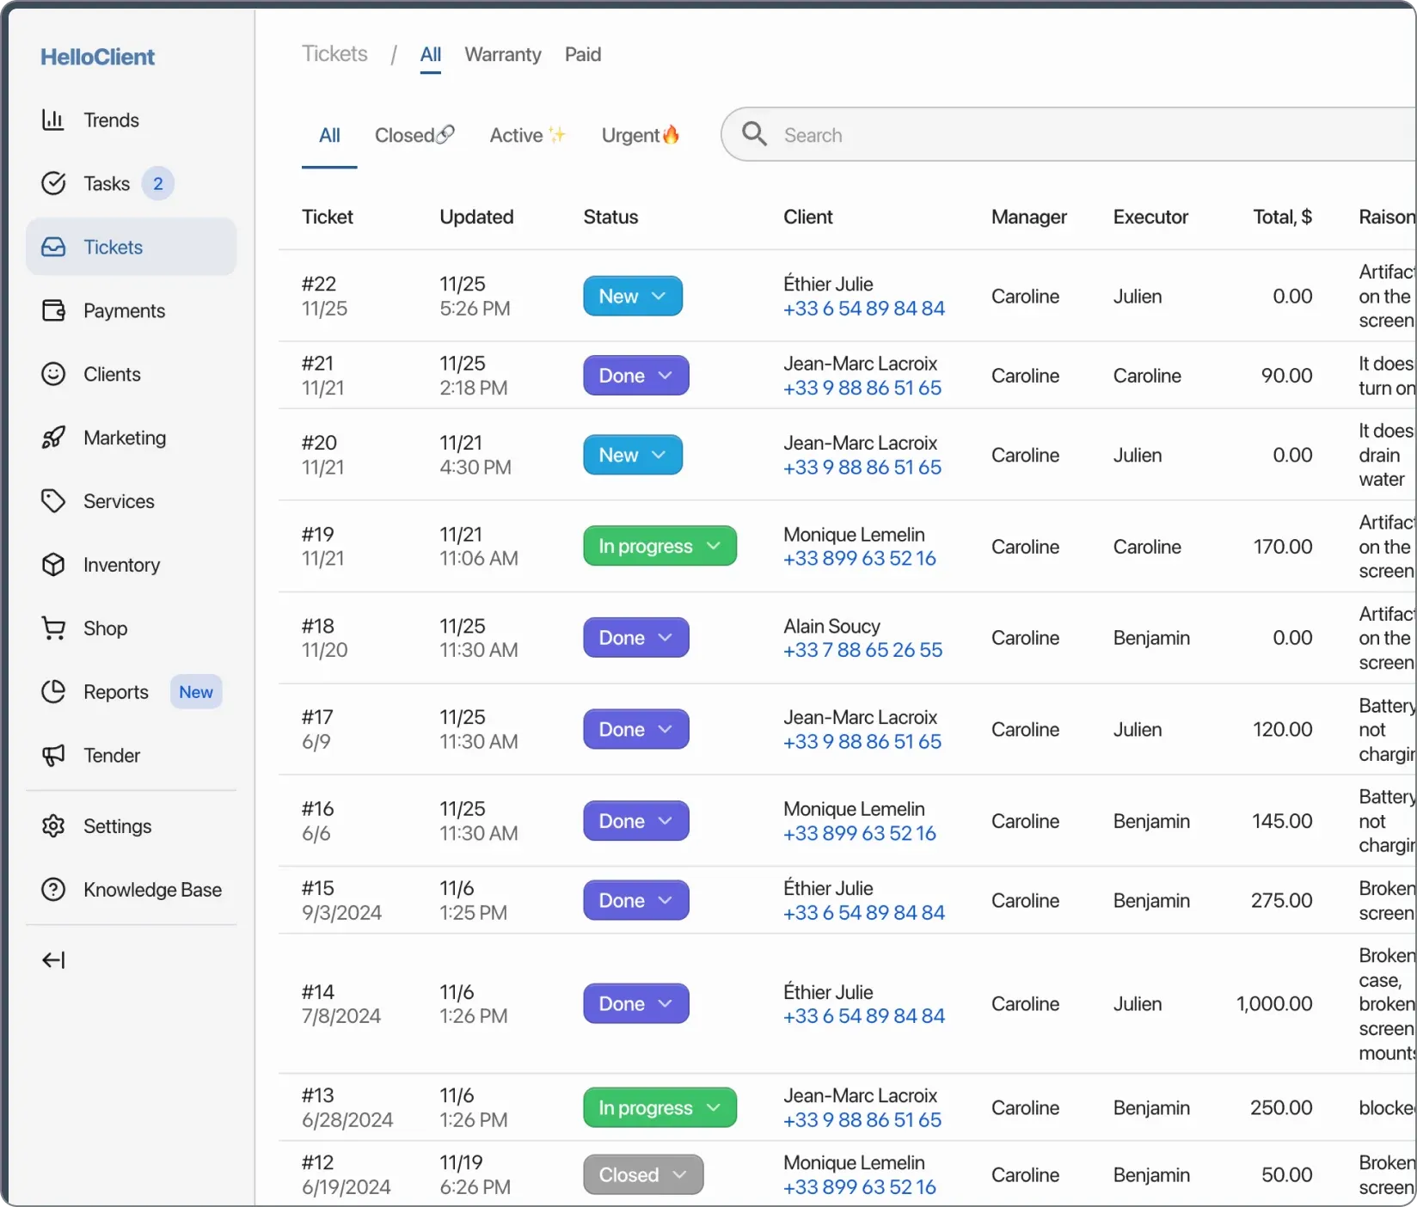Open Clients via the smiley icon

coord(53,374)
